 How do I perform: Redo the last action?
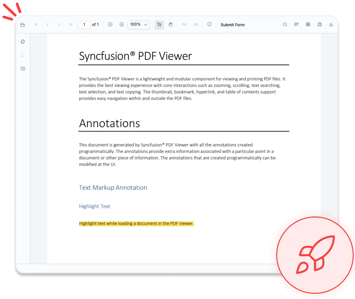click(x=196, y=24)
